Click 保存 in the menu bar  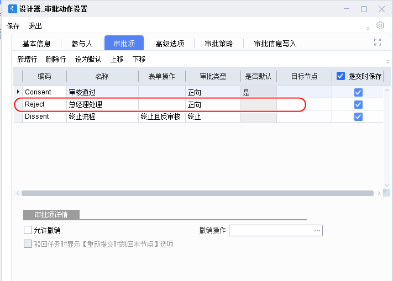click(x=13, y=26)
